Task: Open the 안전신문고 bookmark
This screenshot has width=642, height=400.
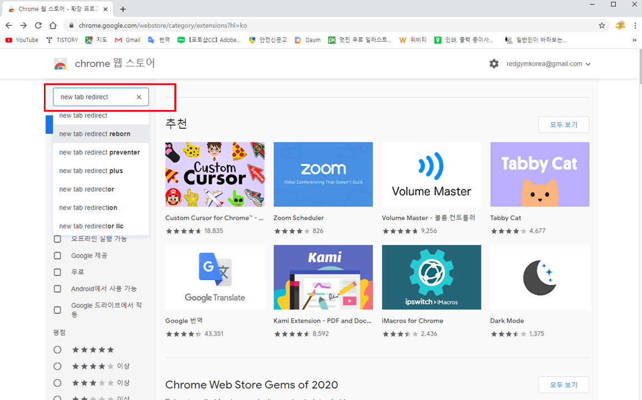Action: tap(268, 39)
